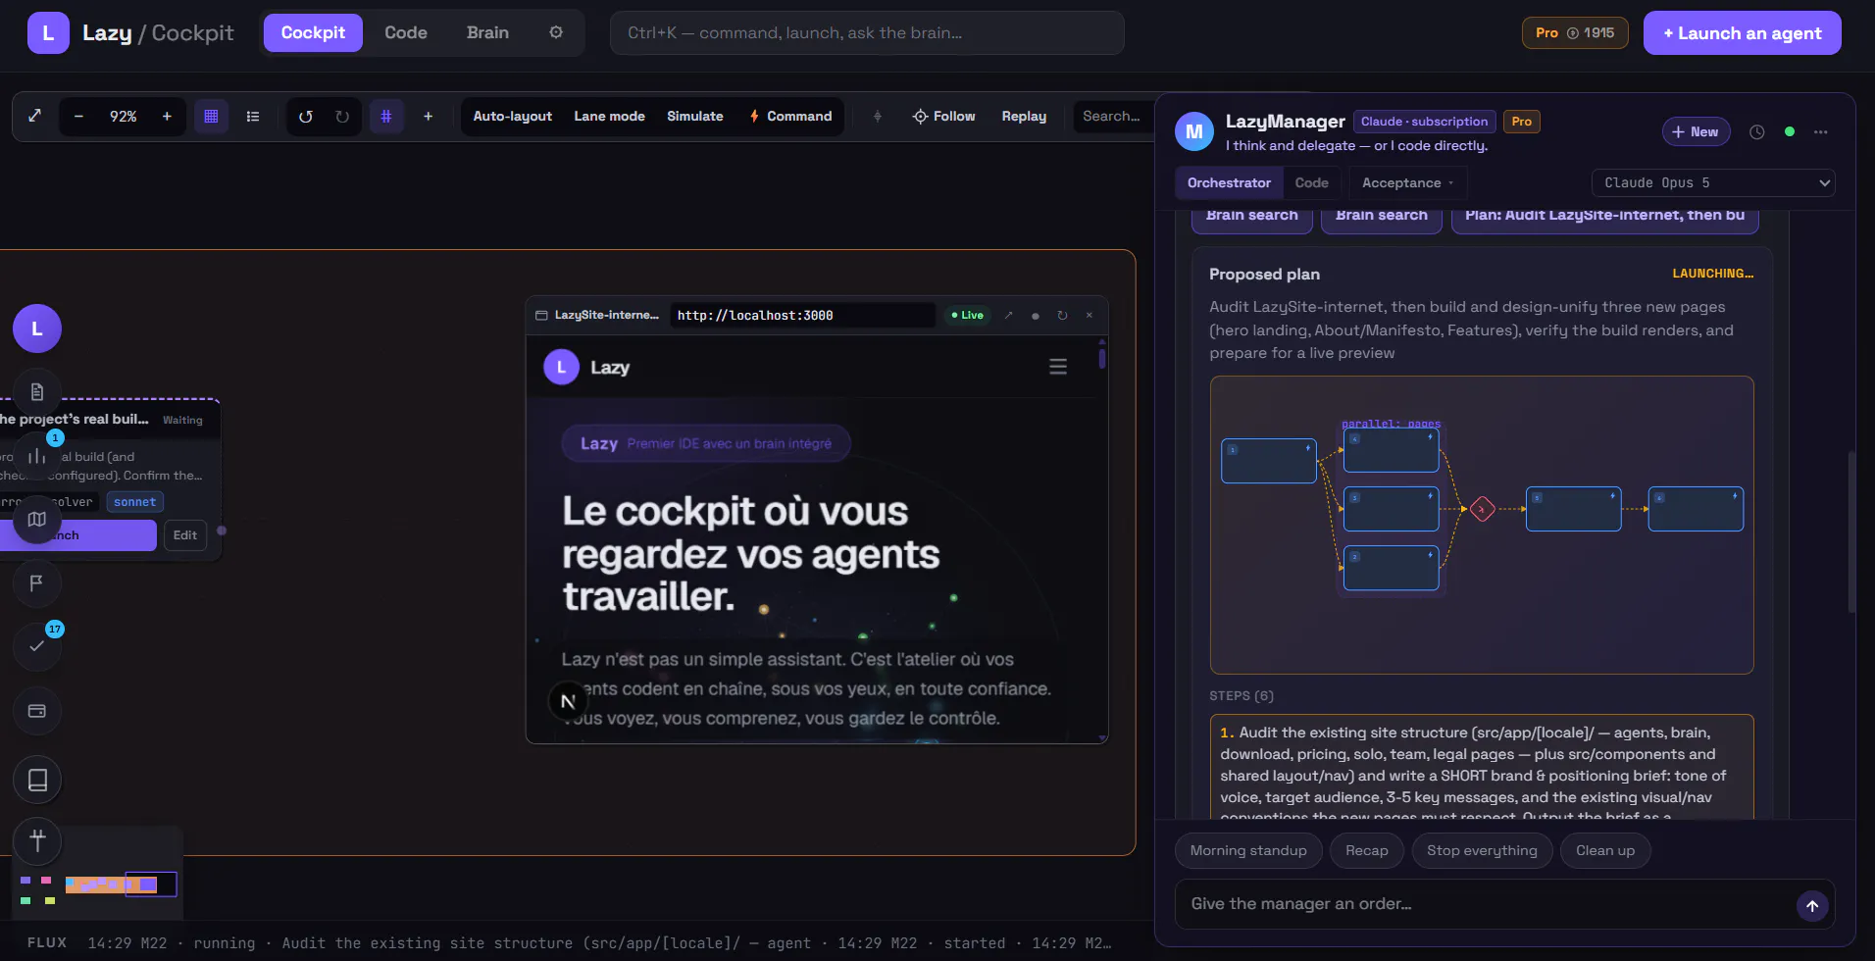Image resolution: width=1875 pixels, height=961 pixels.
Task: Run Auto-layout on the canvas
Action: pos(512,116)
